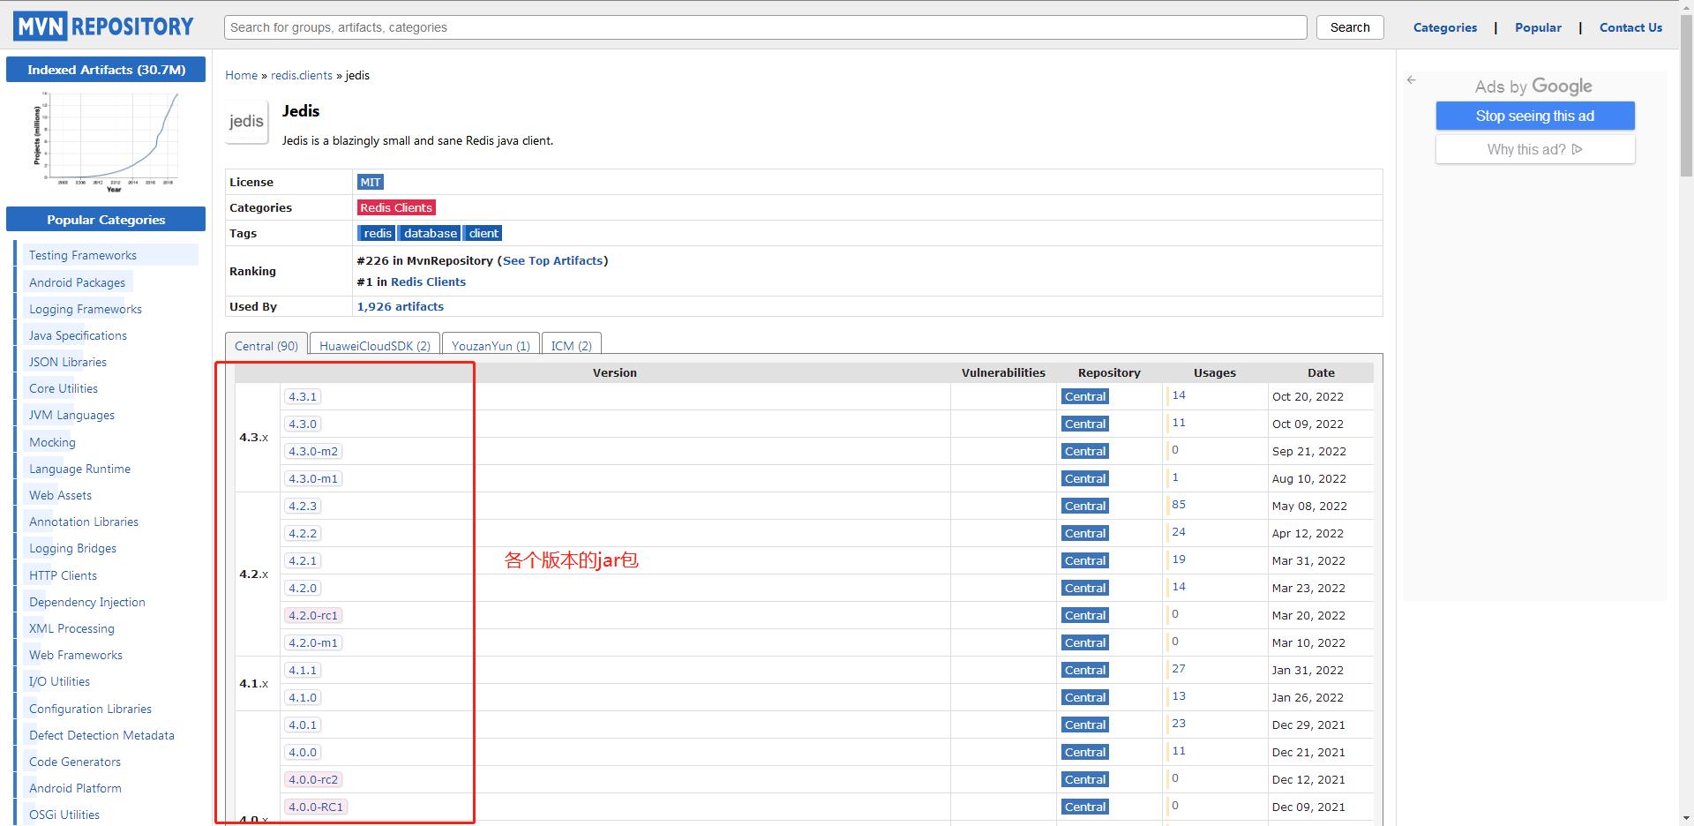
Task: Open See Top Artifacts link
Action: point(552,260)
